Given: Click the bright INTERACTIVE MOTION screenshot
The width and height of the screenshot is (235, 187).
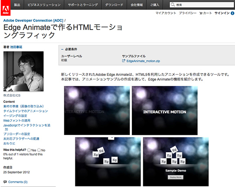Looking at the screenshot, I should point(164,111).
